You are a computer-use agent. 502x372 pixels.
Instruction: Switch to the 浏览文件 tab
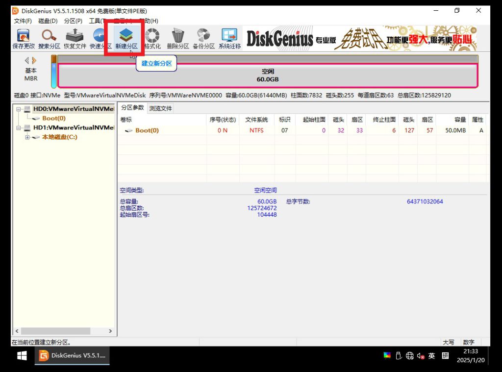point(160,108)
